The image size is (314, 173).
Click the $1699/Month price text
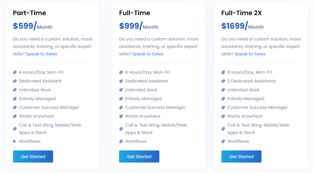pyautogui.click(x=242, y=26)
